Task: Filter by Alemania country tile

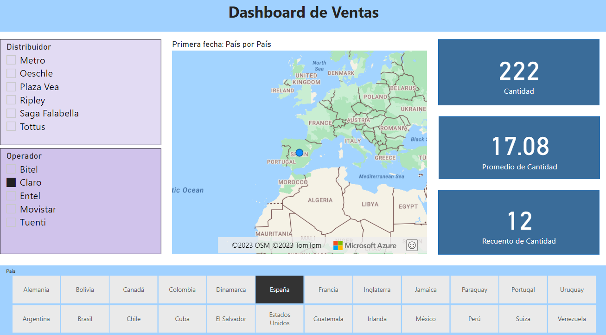Action: coord(36,290)
